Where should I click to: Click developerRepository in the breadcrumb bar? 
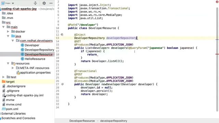(x=114, y=121)
